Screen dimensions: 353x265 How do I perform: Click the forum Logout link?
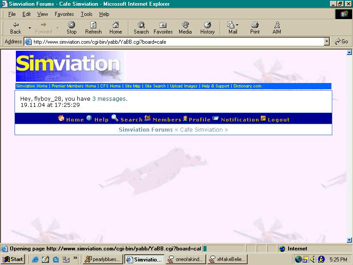(278, 120)
